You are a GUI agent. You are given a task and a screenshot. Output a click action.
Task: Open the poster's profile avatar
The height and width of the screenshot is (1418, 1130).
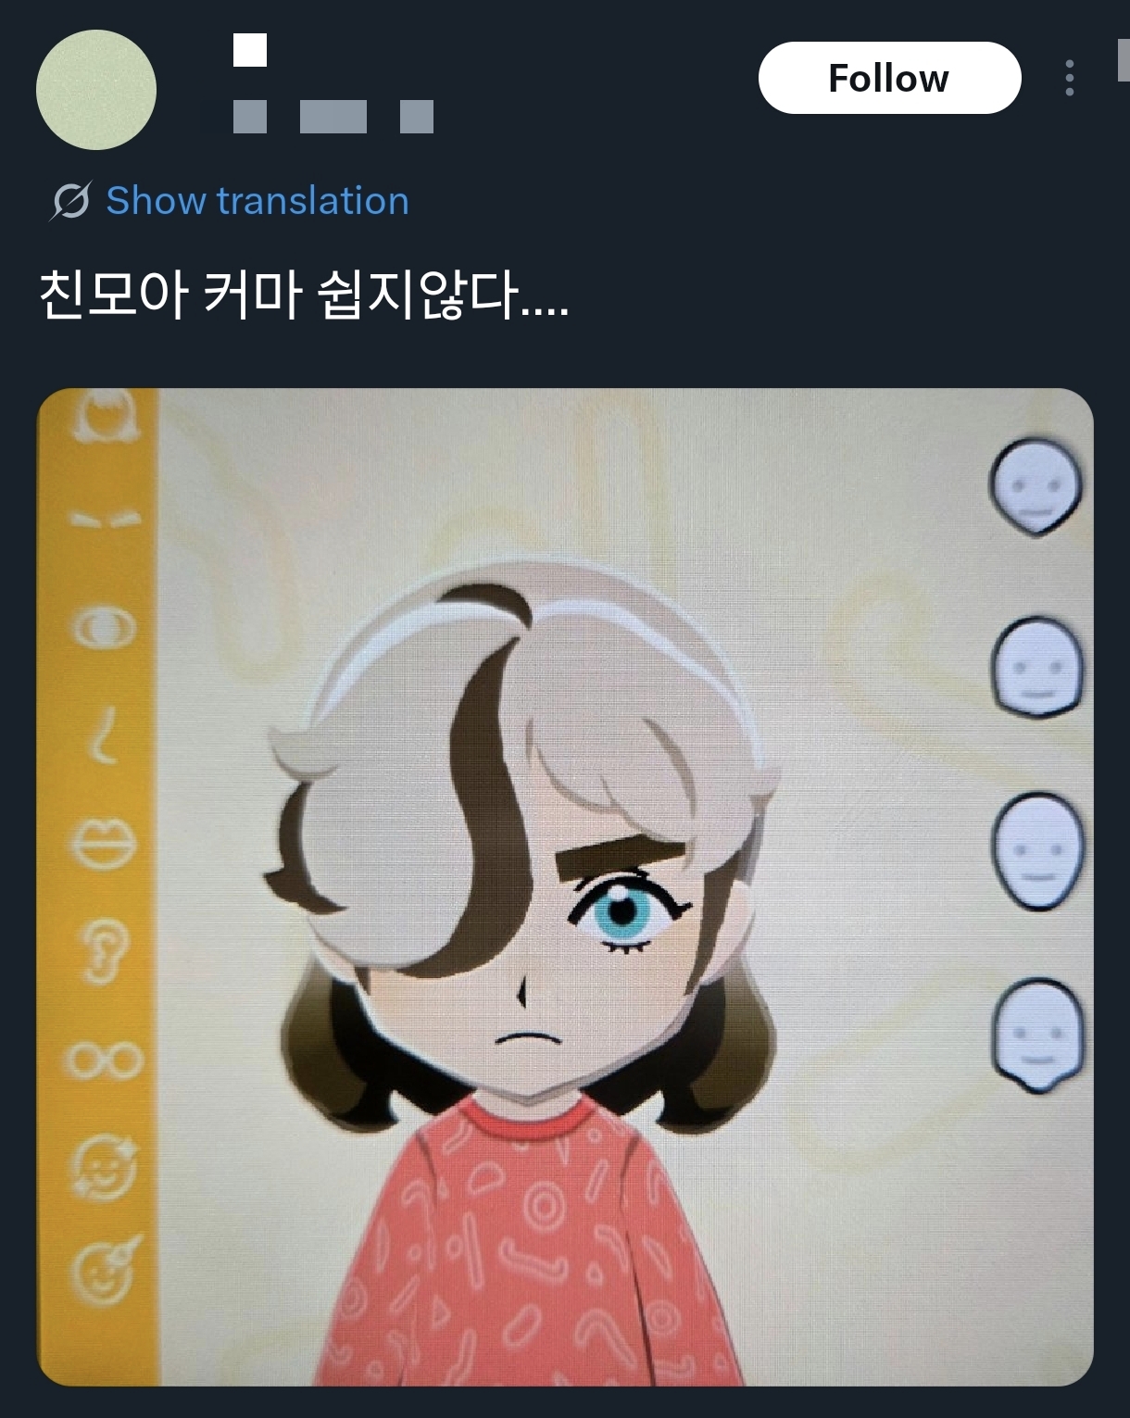coord(96,90)
